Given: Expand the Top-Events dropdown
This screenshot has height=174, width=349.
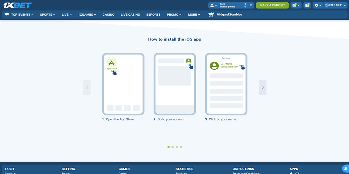Looking at the screenshot, I should 19,15.
